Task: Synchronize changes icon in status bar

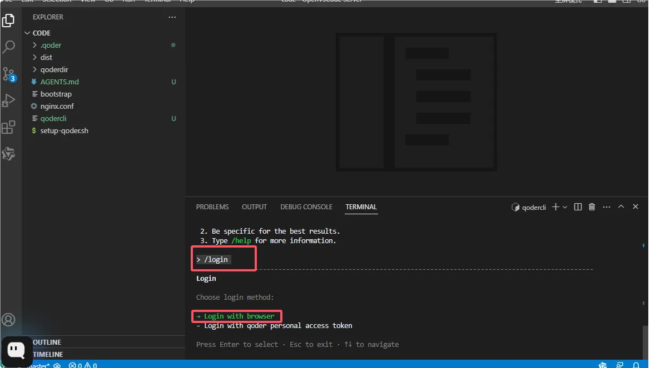Action: point(57,365)
